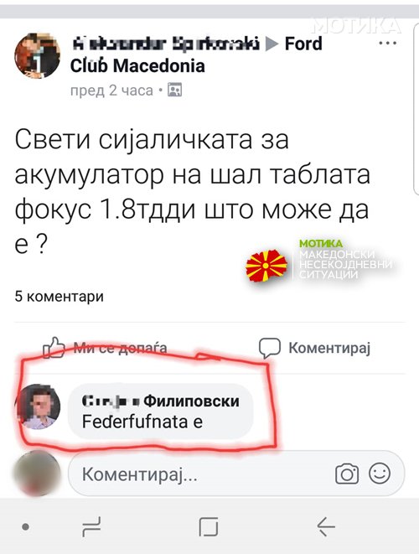Image resolution: width=419 pixels, height=554 pixels.
Task: Open the three-dot post options menu
Action: (x=387, y=43)
